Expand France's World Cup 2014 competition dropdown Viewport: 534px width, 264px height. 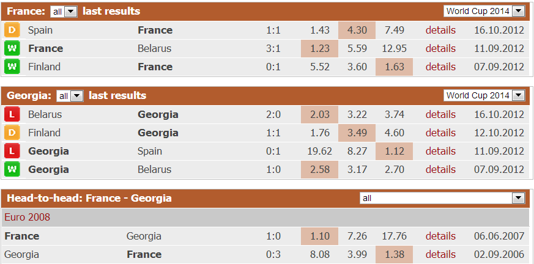[x=484, y=11]
